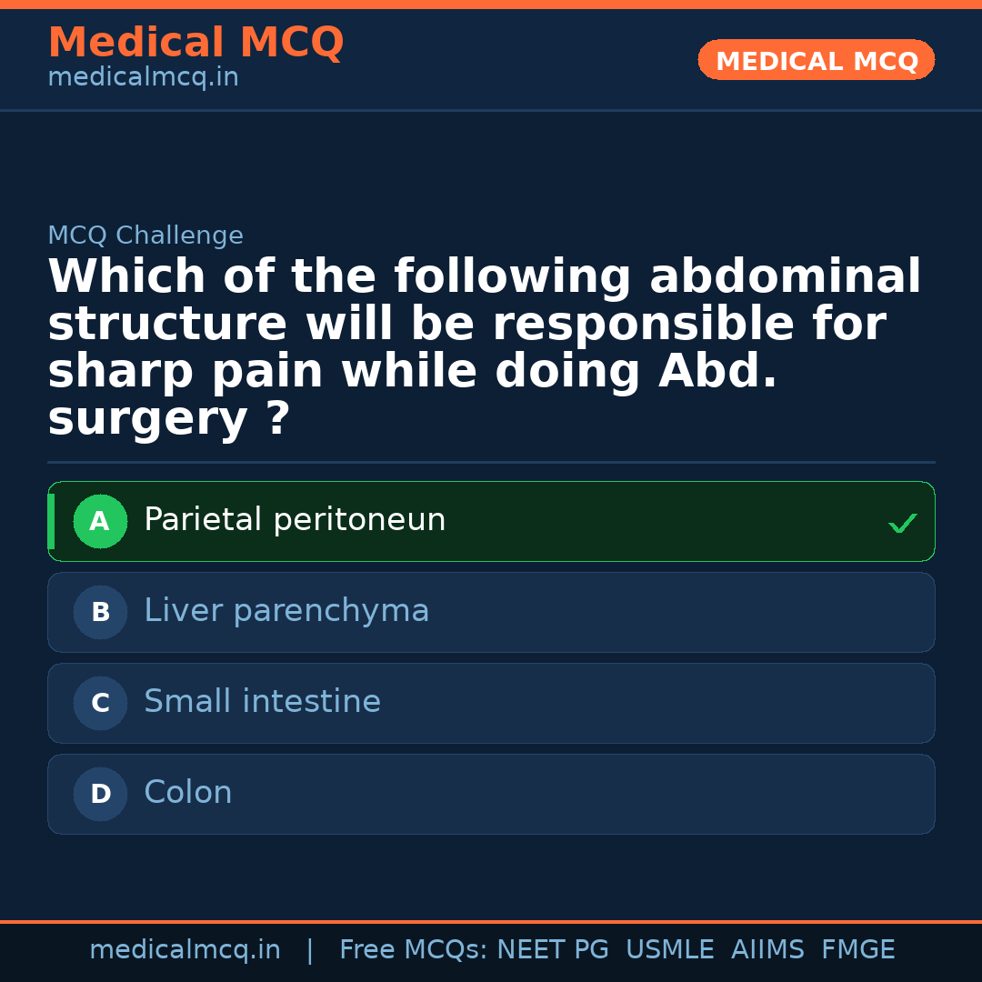Click the circular A badge icon
Screen dimensions: 982x982
100,521
